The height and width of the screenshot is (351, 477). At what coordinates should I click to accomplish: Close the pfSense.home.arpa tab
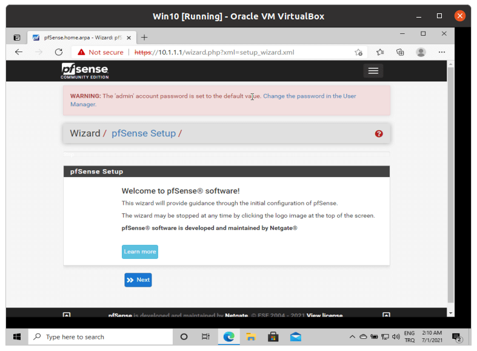pyautogui.click(x=128, y=38)
